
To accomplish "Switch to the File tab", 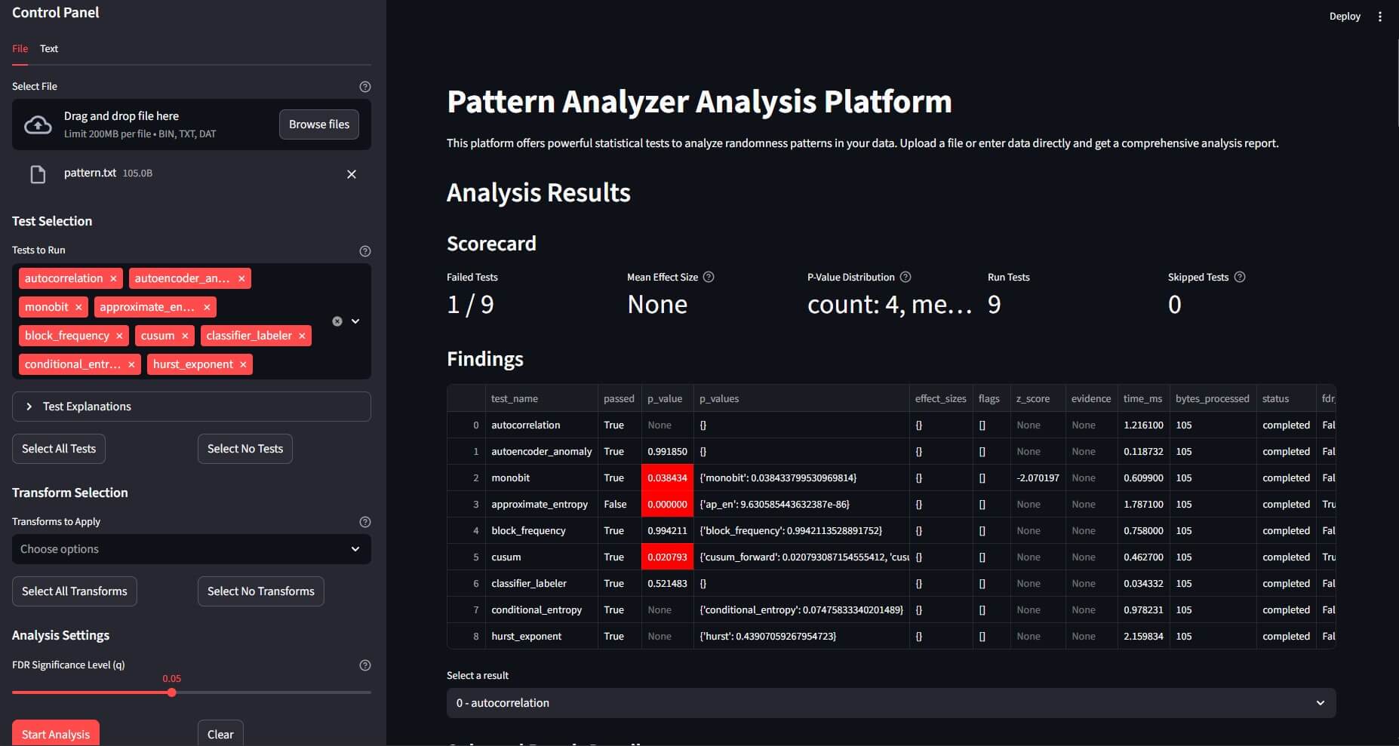I will pyautogui.click(x=20, y=49).
